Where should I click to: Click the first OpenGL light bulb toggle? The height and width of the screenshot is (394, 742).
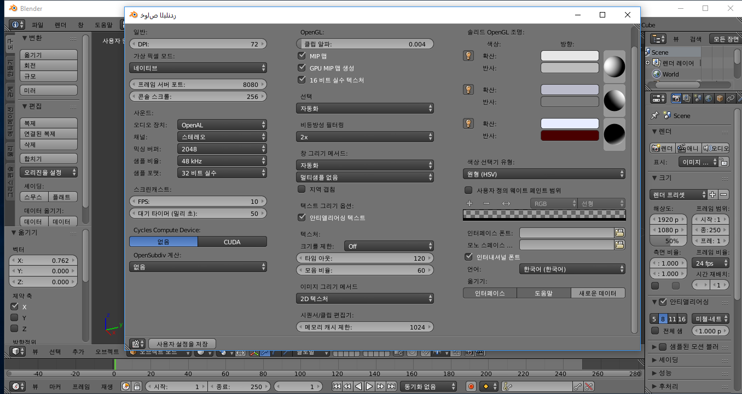coord(468,56)
